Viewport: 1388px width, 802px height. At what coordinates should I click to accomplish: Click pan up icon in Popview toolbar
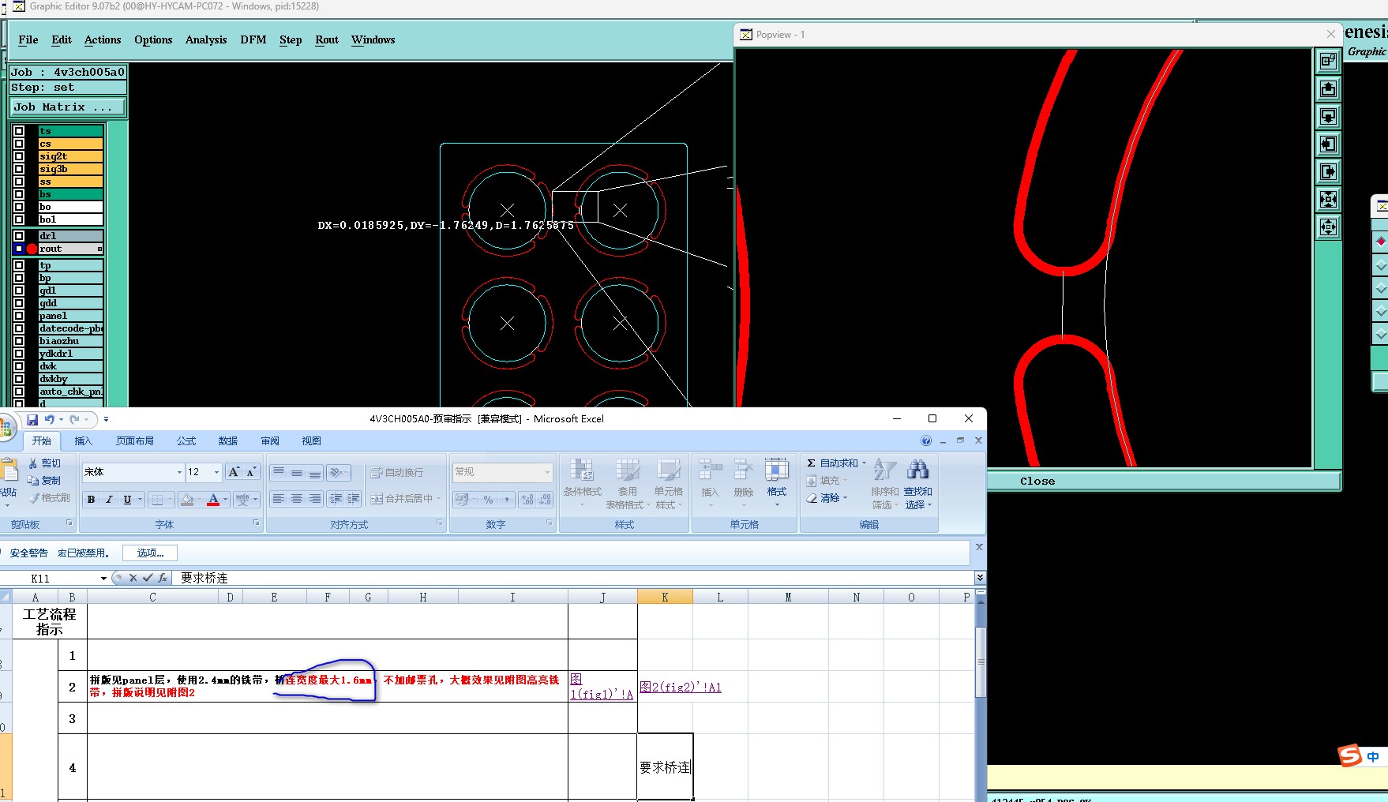pos(1329,88)
